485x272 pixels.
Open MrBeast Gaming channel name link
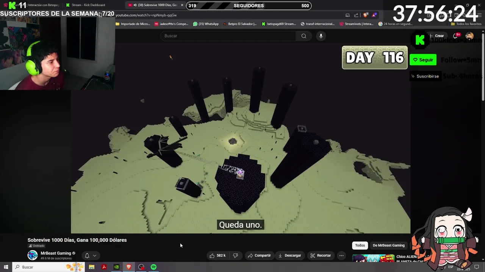pos(56,253)
